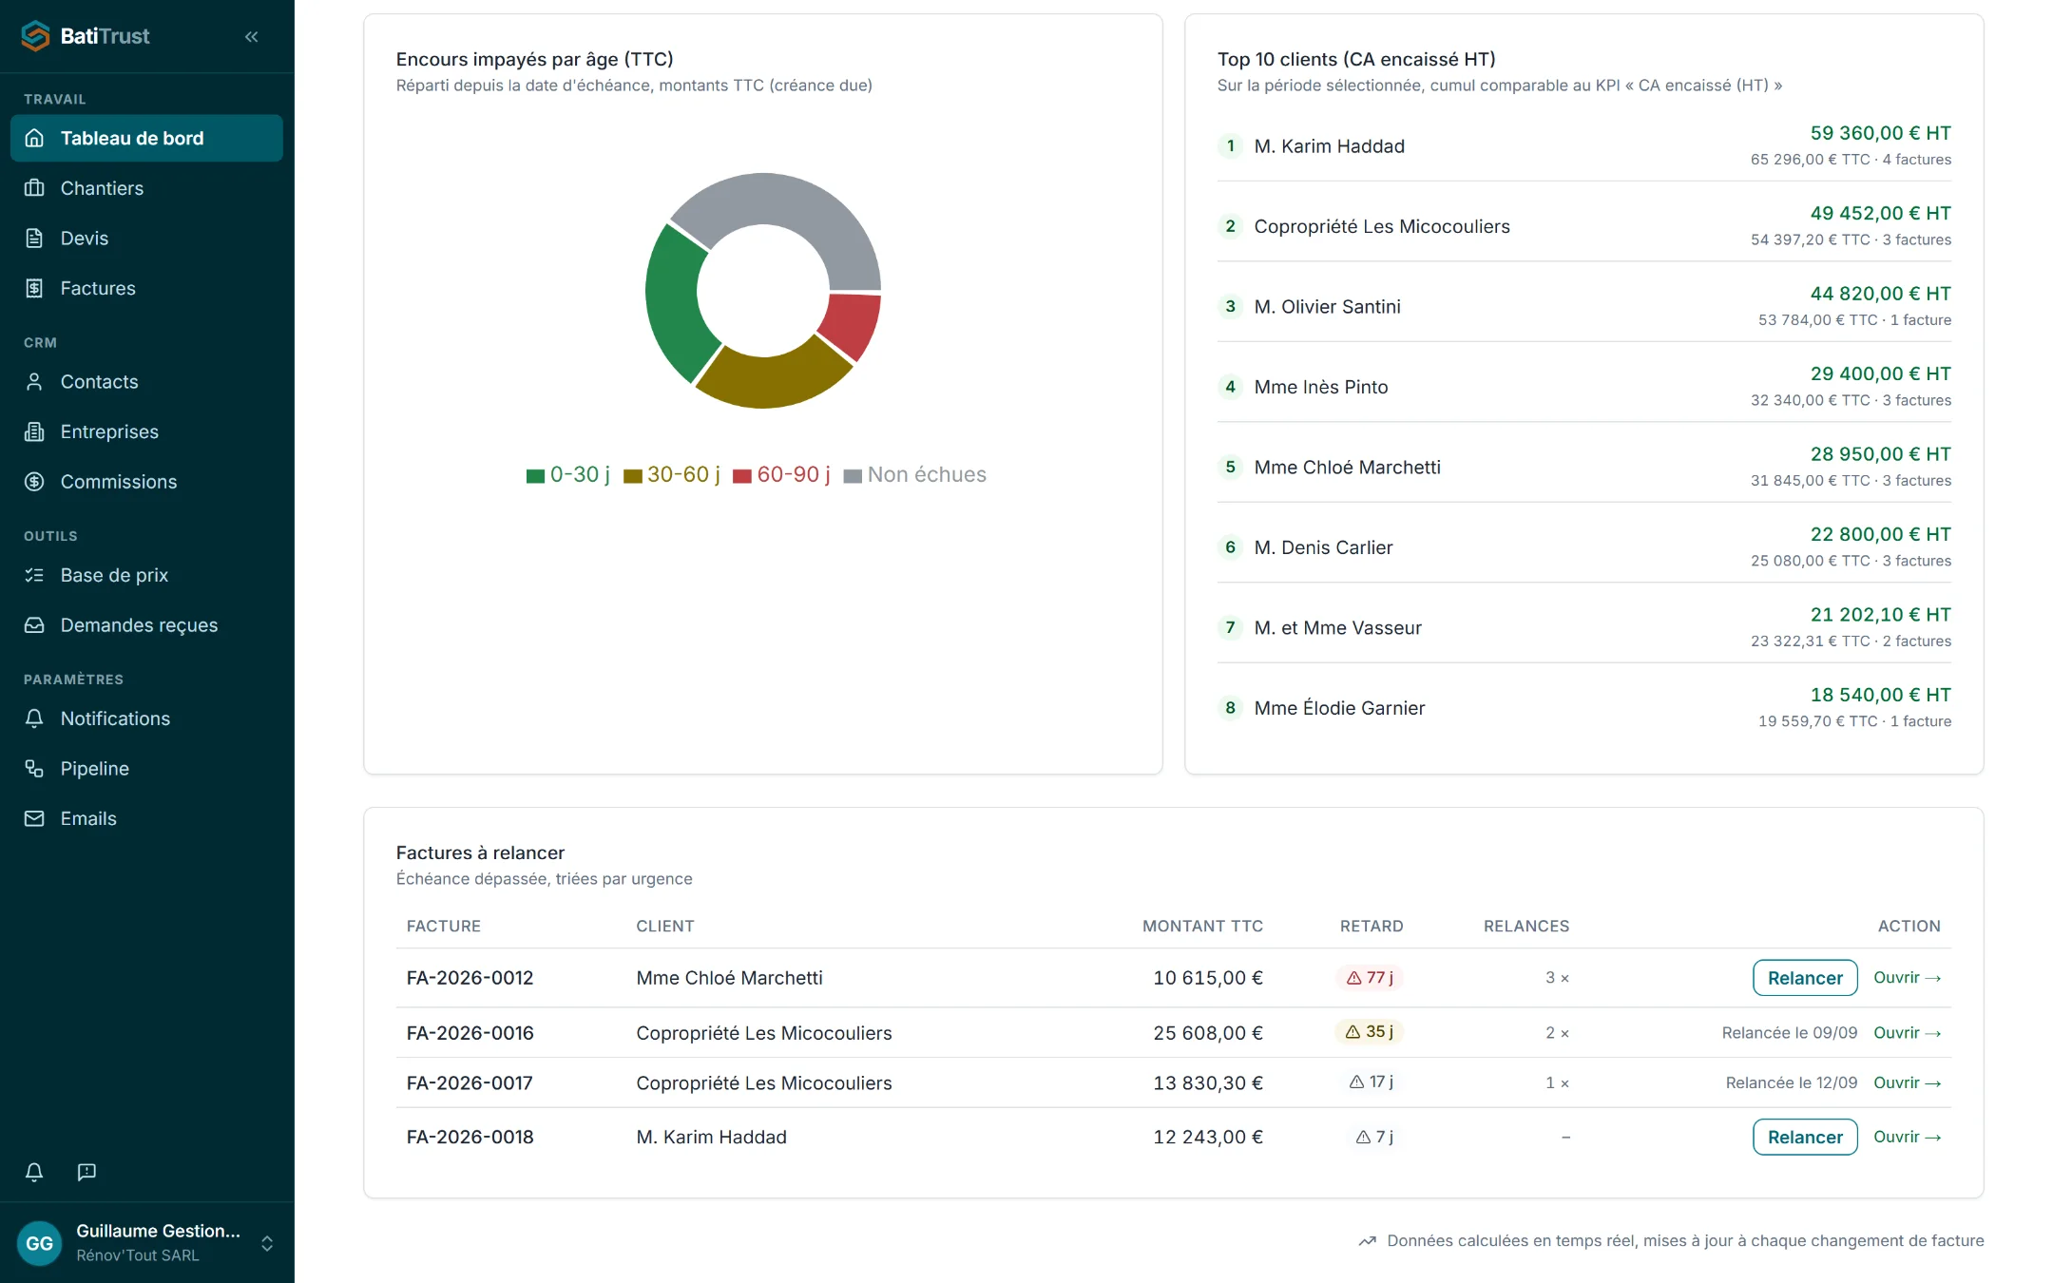This screenshot has height=1283, width=2053.
Task: Click the 10 615,00 € amount cell
Action: pyautogui.click(x=1208, y=978)
